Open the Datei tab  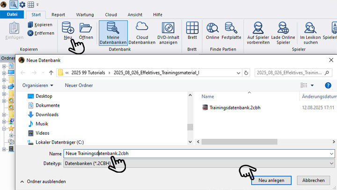tap(12, 15)
